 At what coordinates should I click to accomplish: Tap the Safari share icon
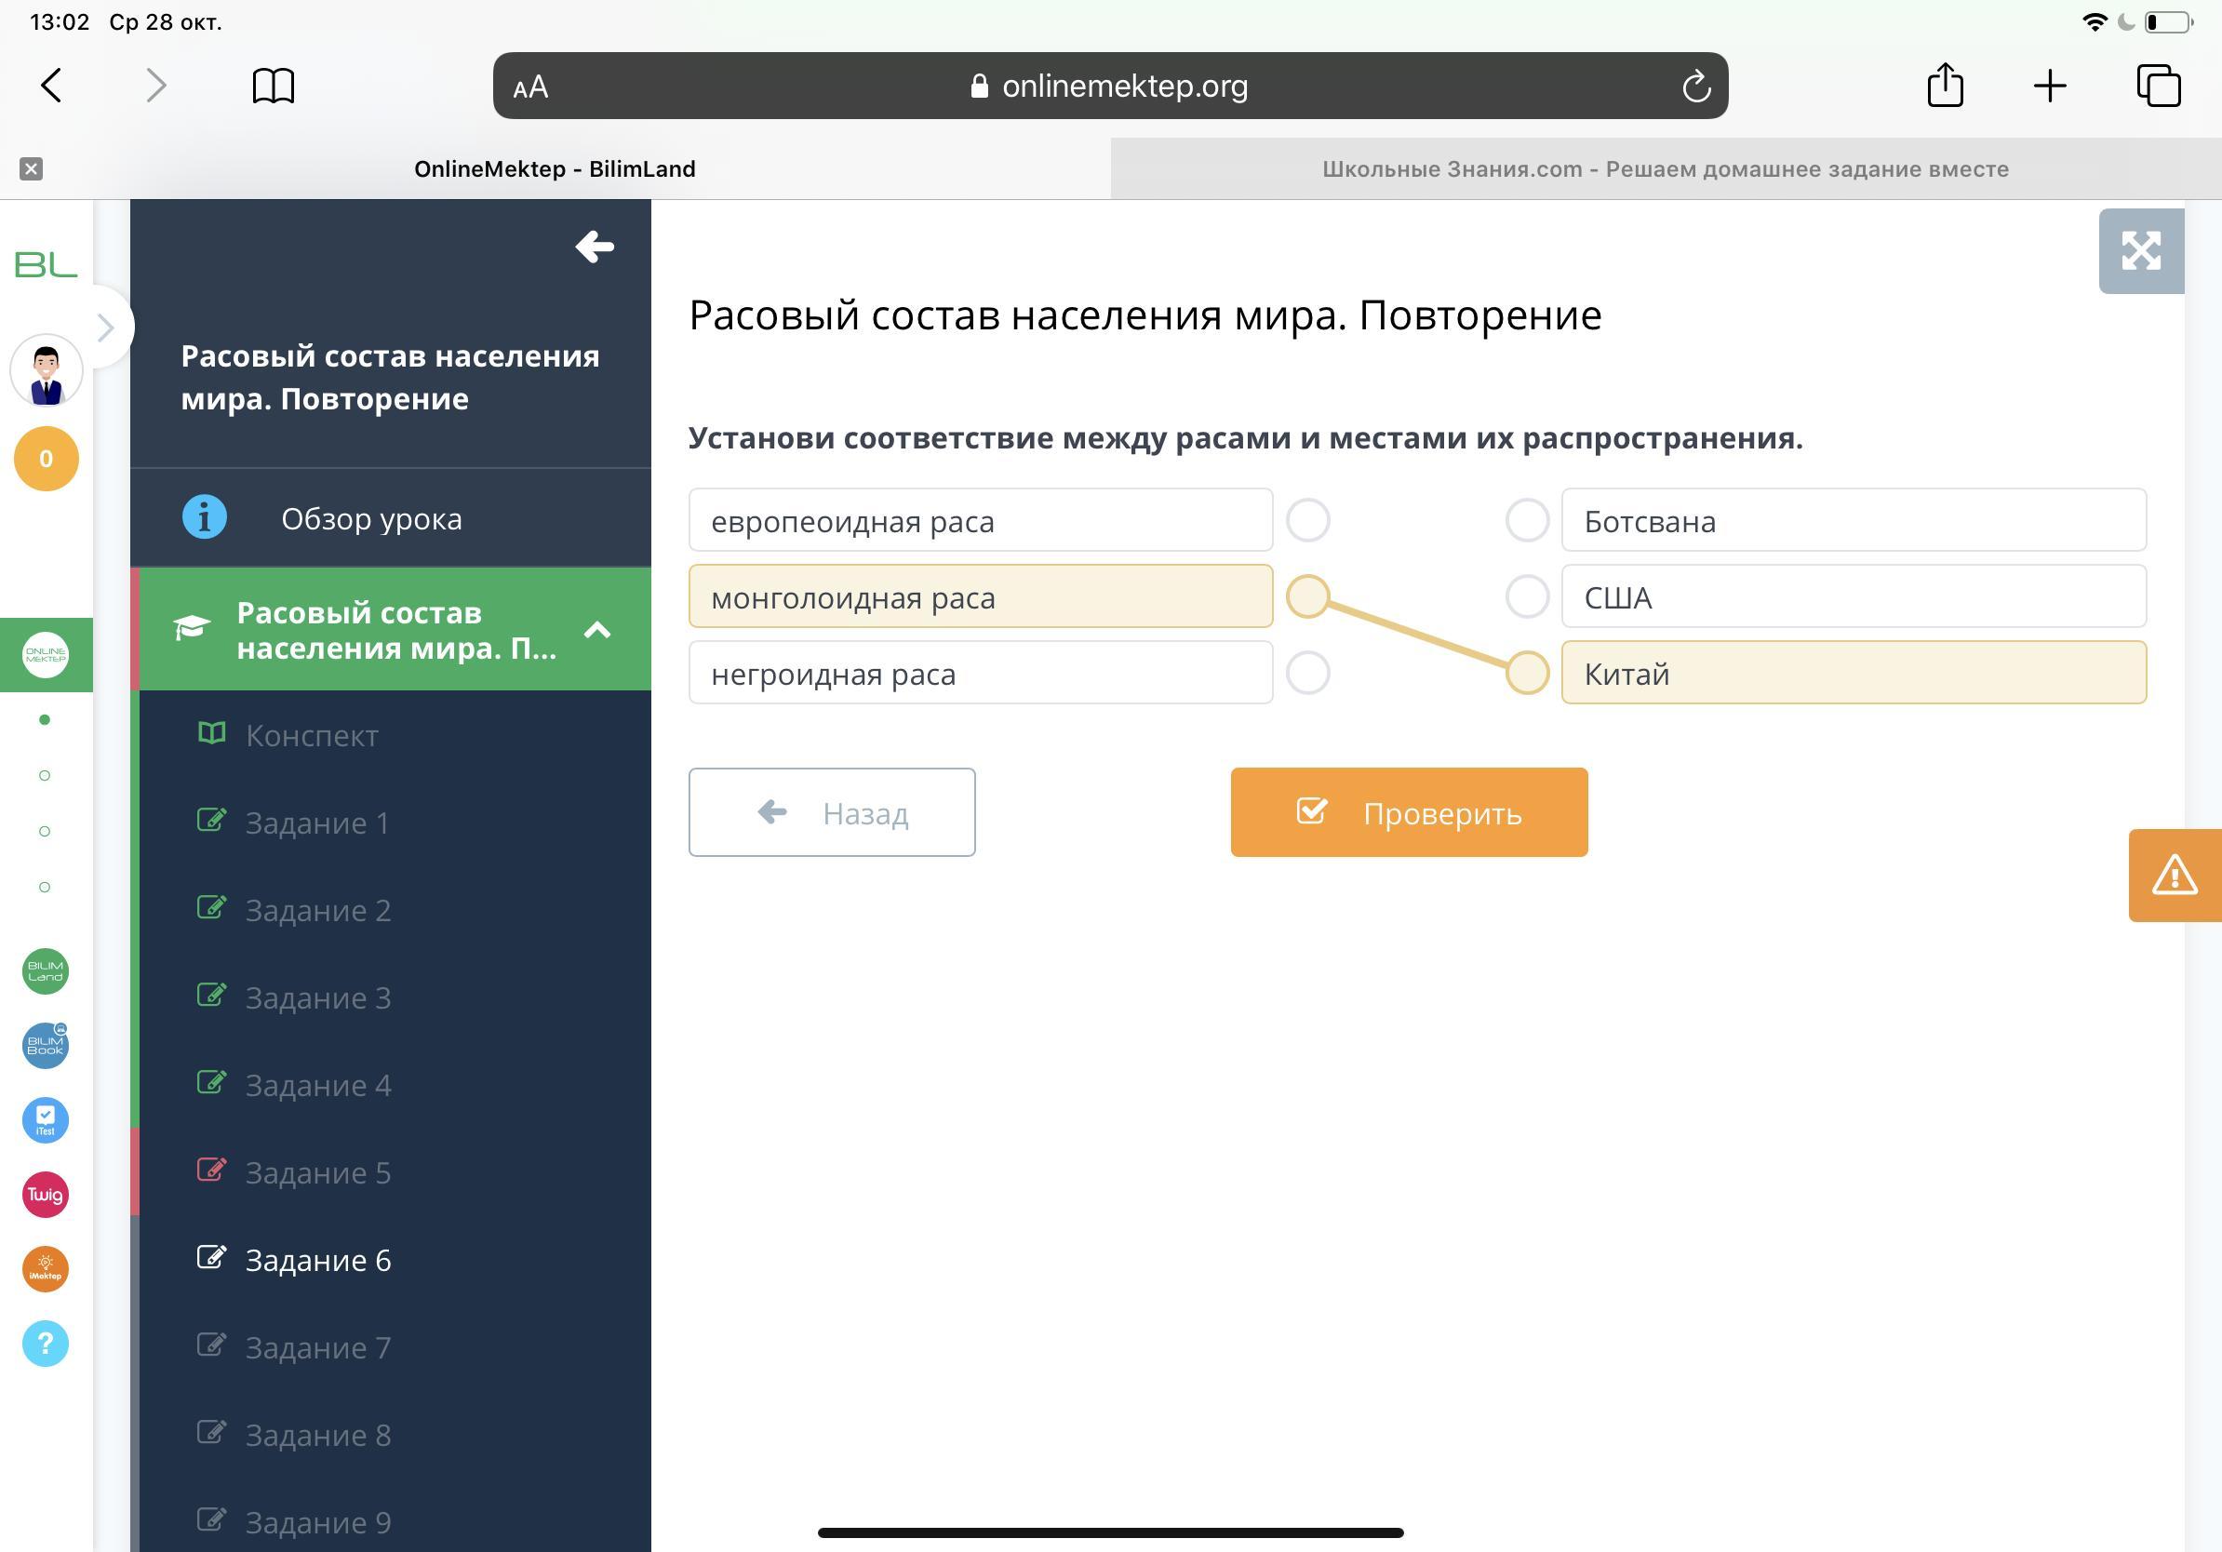1945,87
